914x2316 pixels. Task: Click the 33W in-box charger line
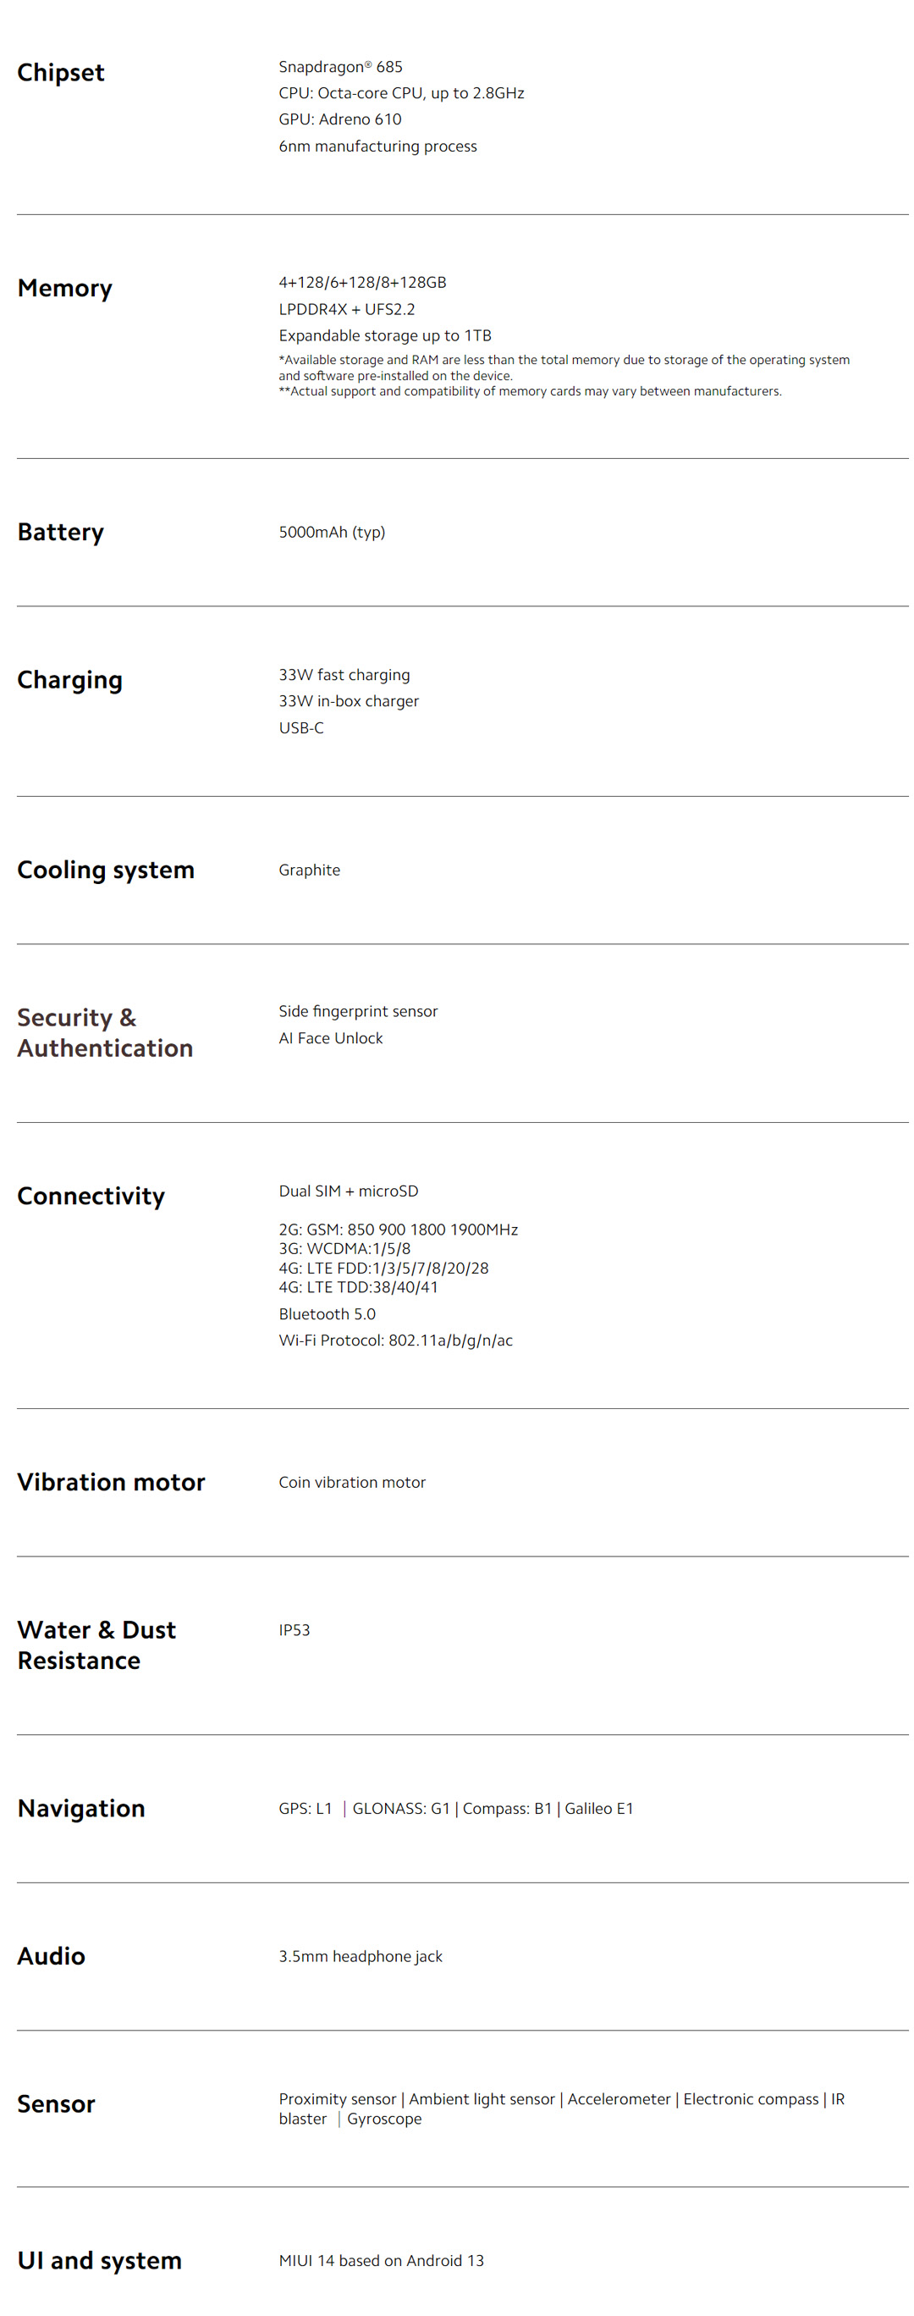348,700
